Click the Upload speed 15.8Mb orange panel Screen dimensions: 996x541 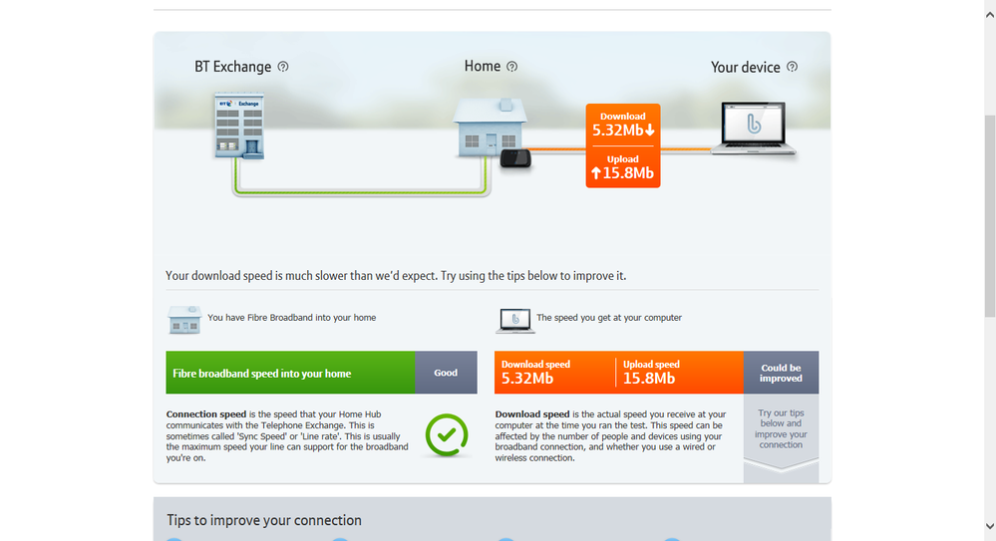(680, 373)
